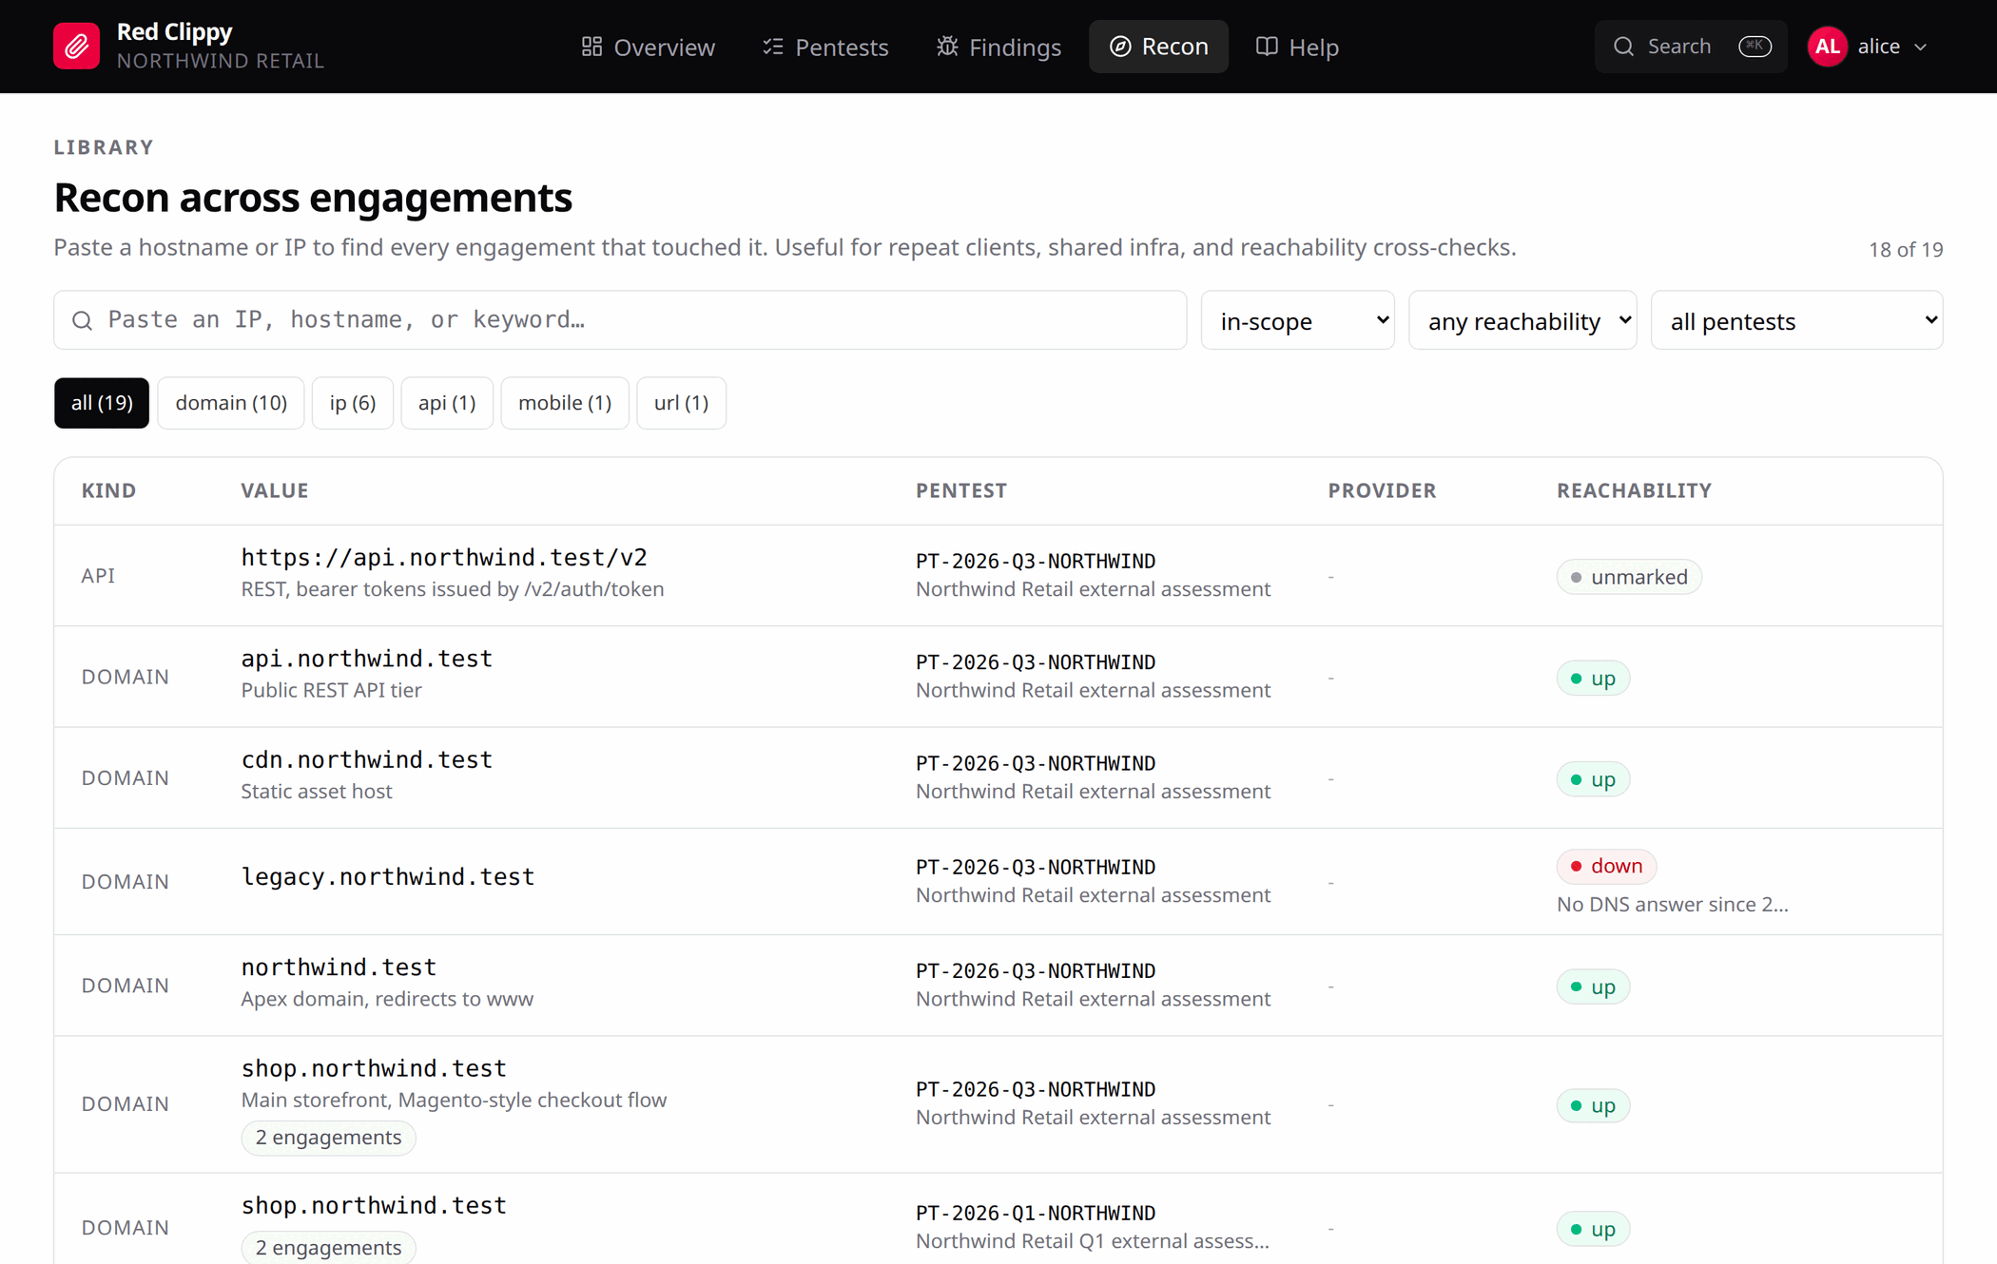Click the Help book icon
This screenshot has height=1264, width=1997.
point(1267,47)
